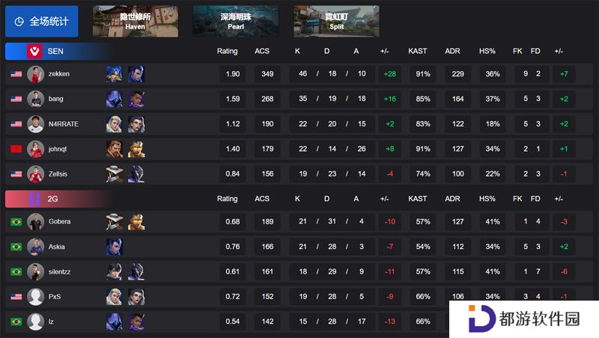Open zekken's player avatar

click(35, 74)
